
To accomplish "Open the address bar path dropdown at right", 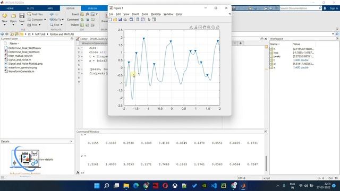I will (x=333, y=34).
